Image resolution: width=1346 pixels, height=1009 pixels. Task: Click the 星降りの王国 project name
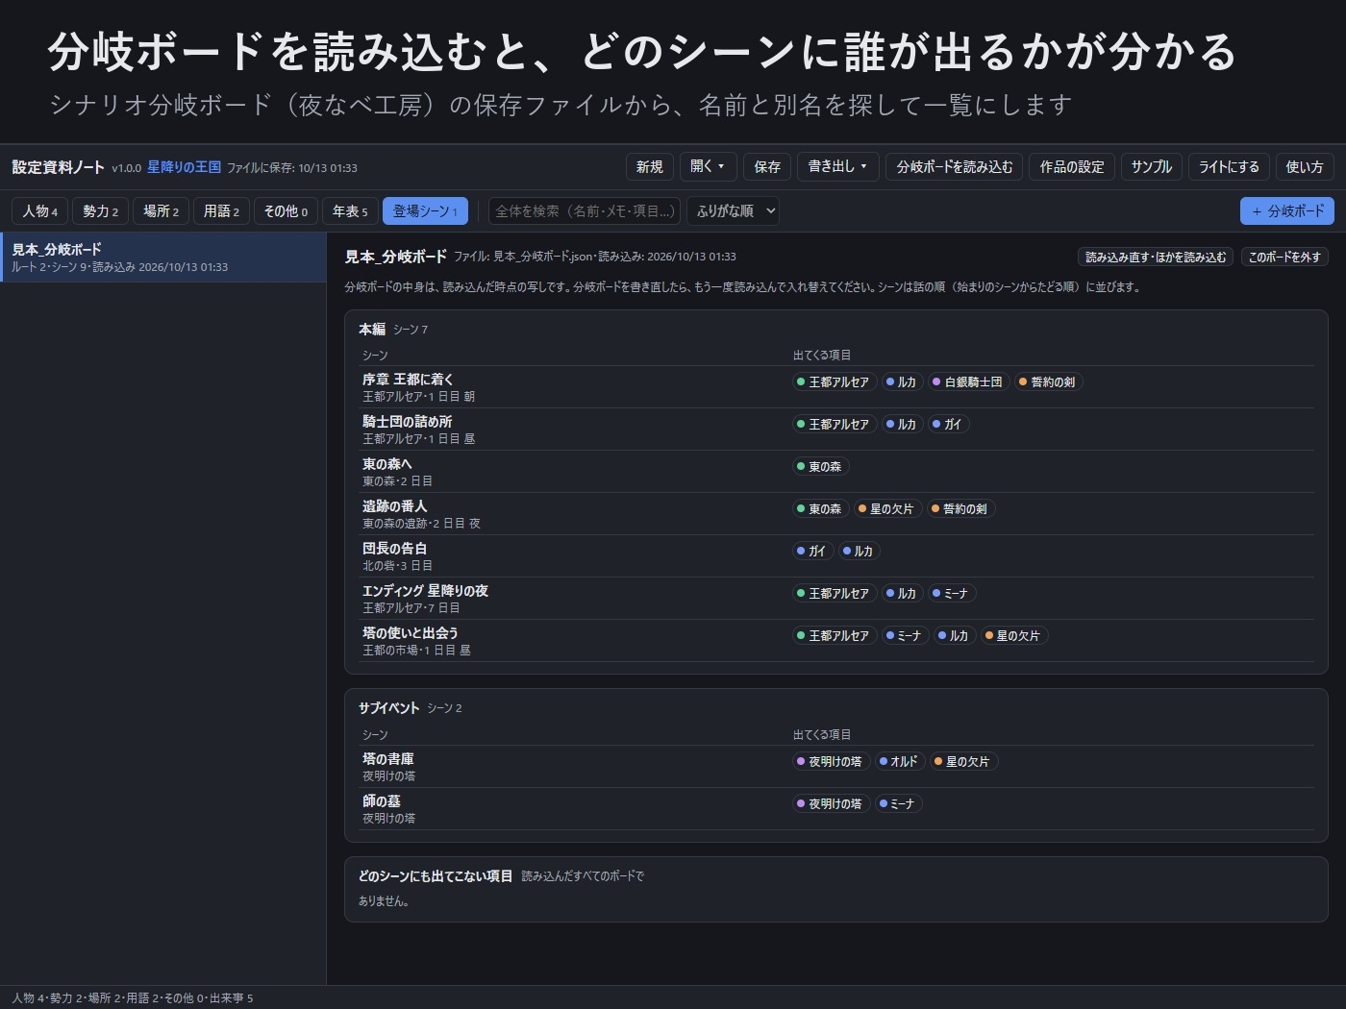pyautogui.click(x=184, y=167)
